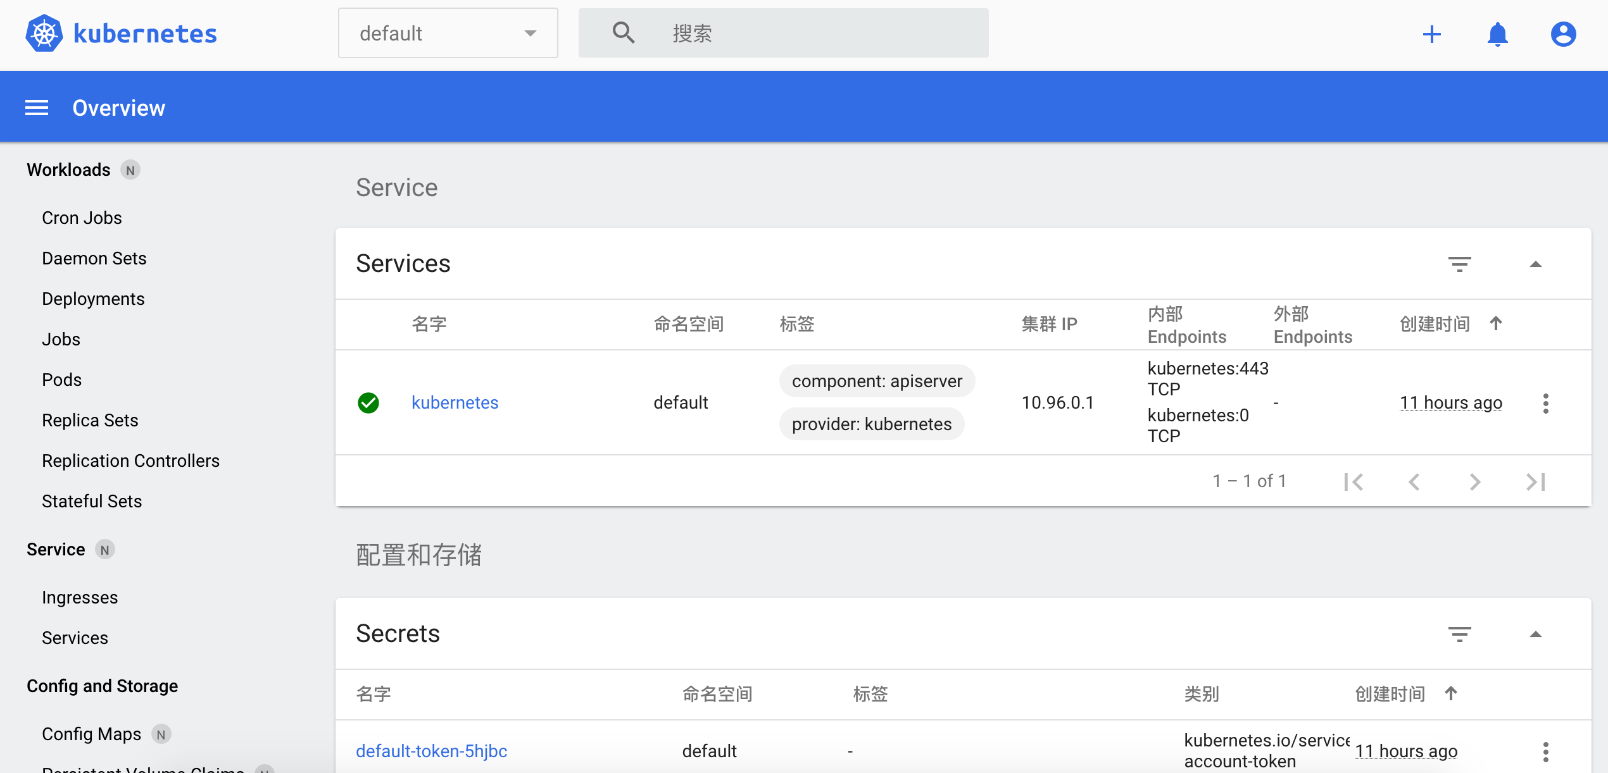Open Config and Storage section

pyautogui.click(x=102, y=686)
